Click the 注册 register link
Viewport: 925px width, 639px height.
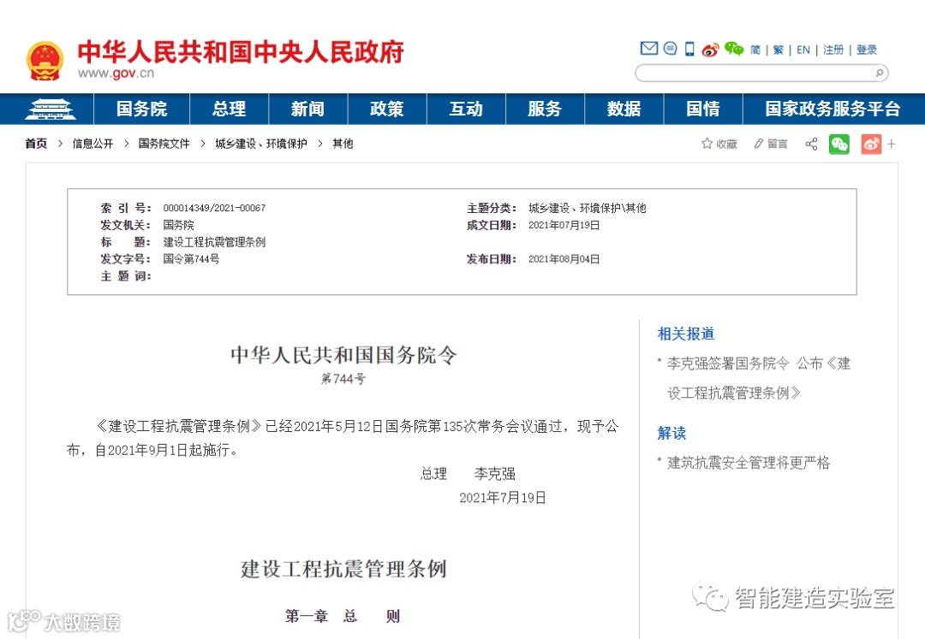tap(833, 50)
